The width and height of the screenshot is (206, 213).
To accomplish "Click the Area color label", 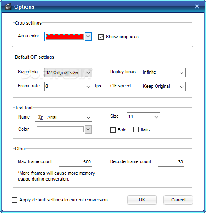I will [x=28, y=36].
